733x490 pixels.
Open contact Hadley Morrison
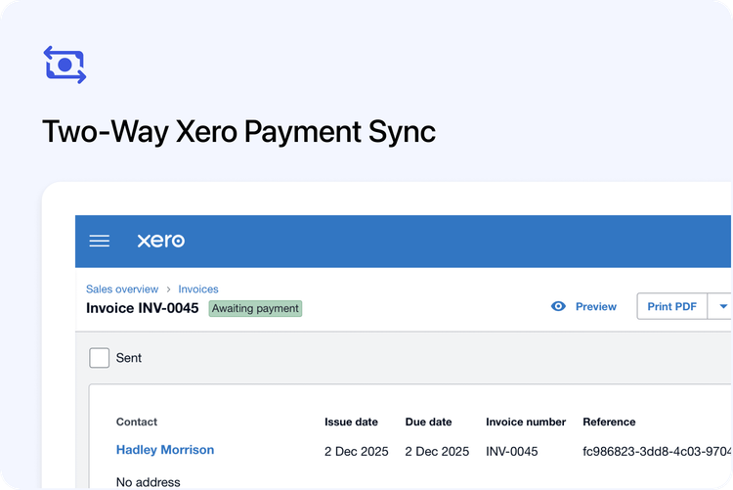click(165, 450)
